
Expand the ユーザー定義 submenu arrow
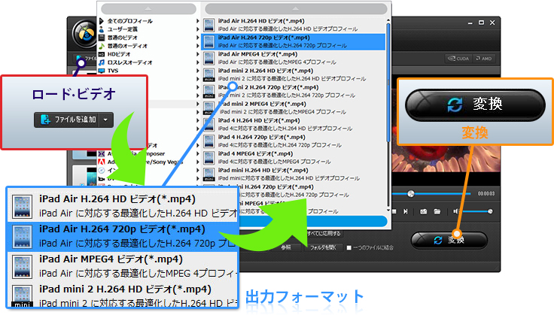click(198, 29)
